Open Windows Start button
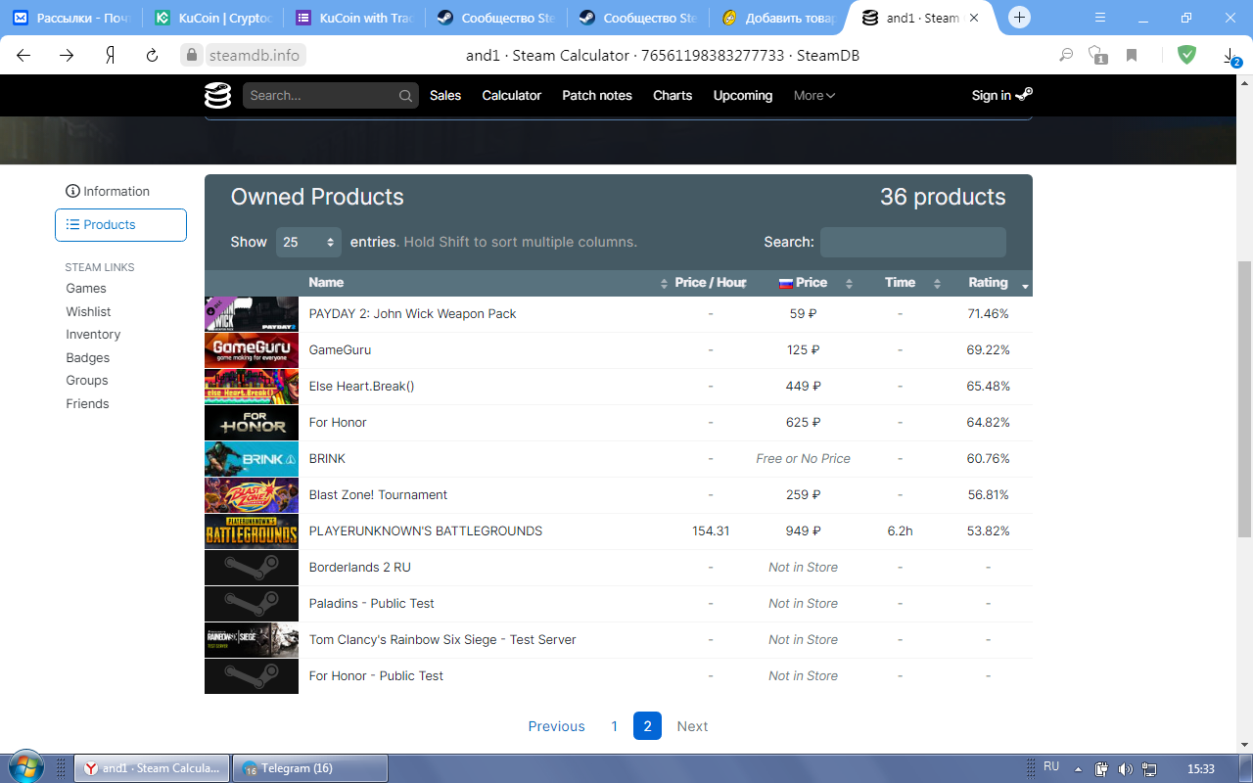Screen dimensions: 1253x783 (26, 767)
